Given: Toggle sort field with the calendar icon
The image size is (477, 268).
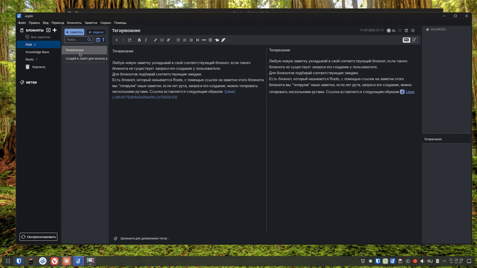Looking at the screenshot, I should tap(98, 40).
